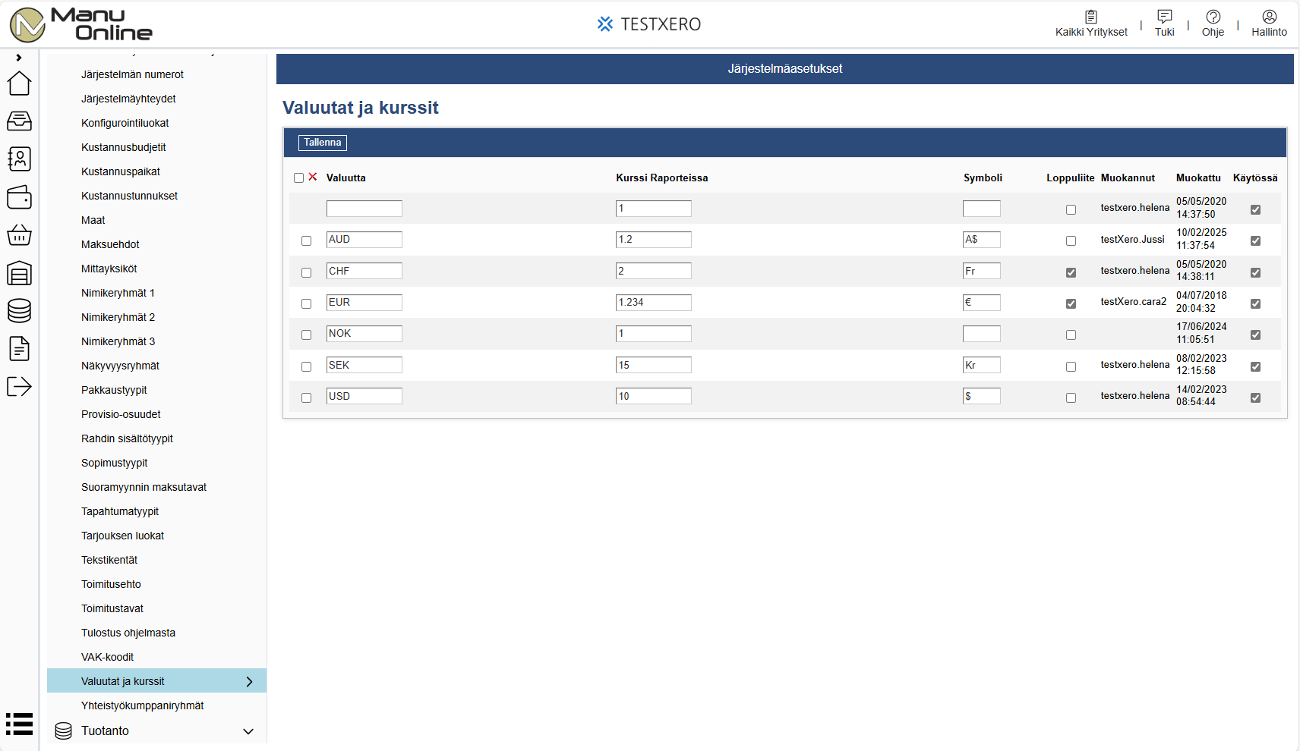
Task: Open Ohje help icon
Action: coord(1213,17)
